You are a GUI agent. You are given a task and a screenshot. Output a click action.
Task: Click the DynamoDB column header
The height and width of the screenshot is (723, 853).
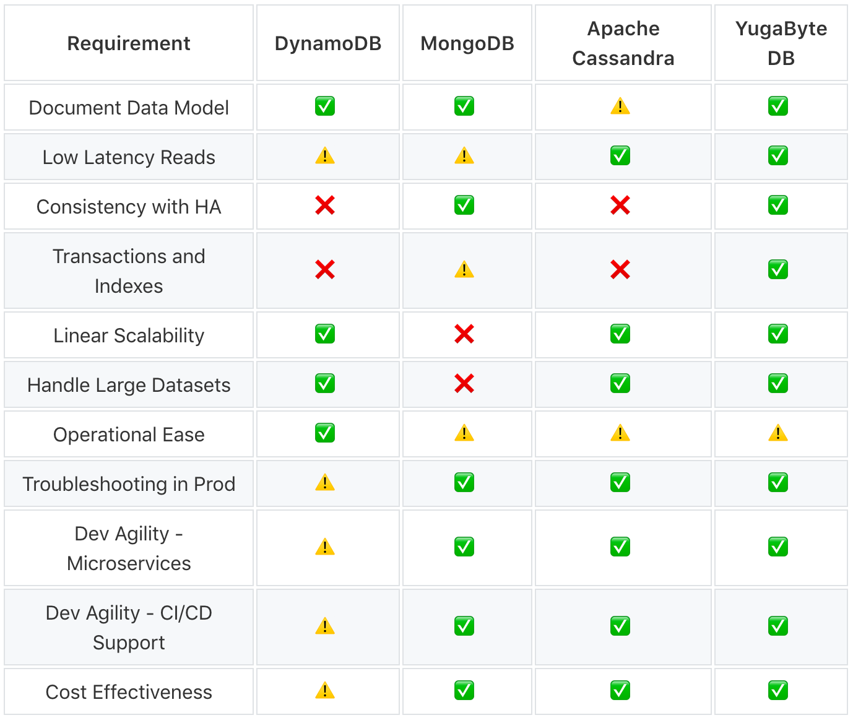[328, 43]
